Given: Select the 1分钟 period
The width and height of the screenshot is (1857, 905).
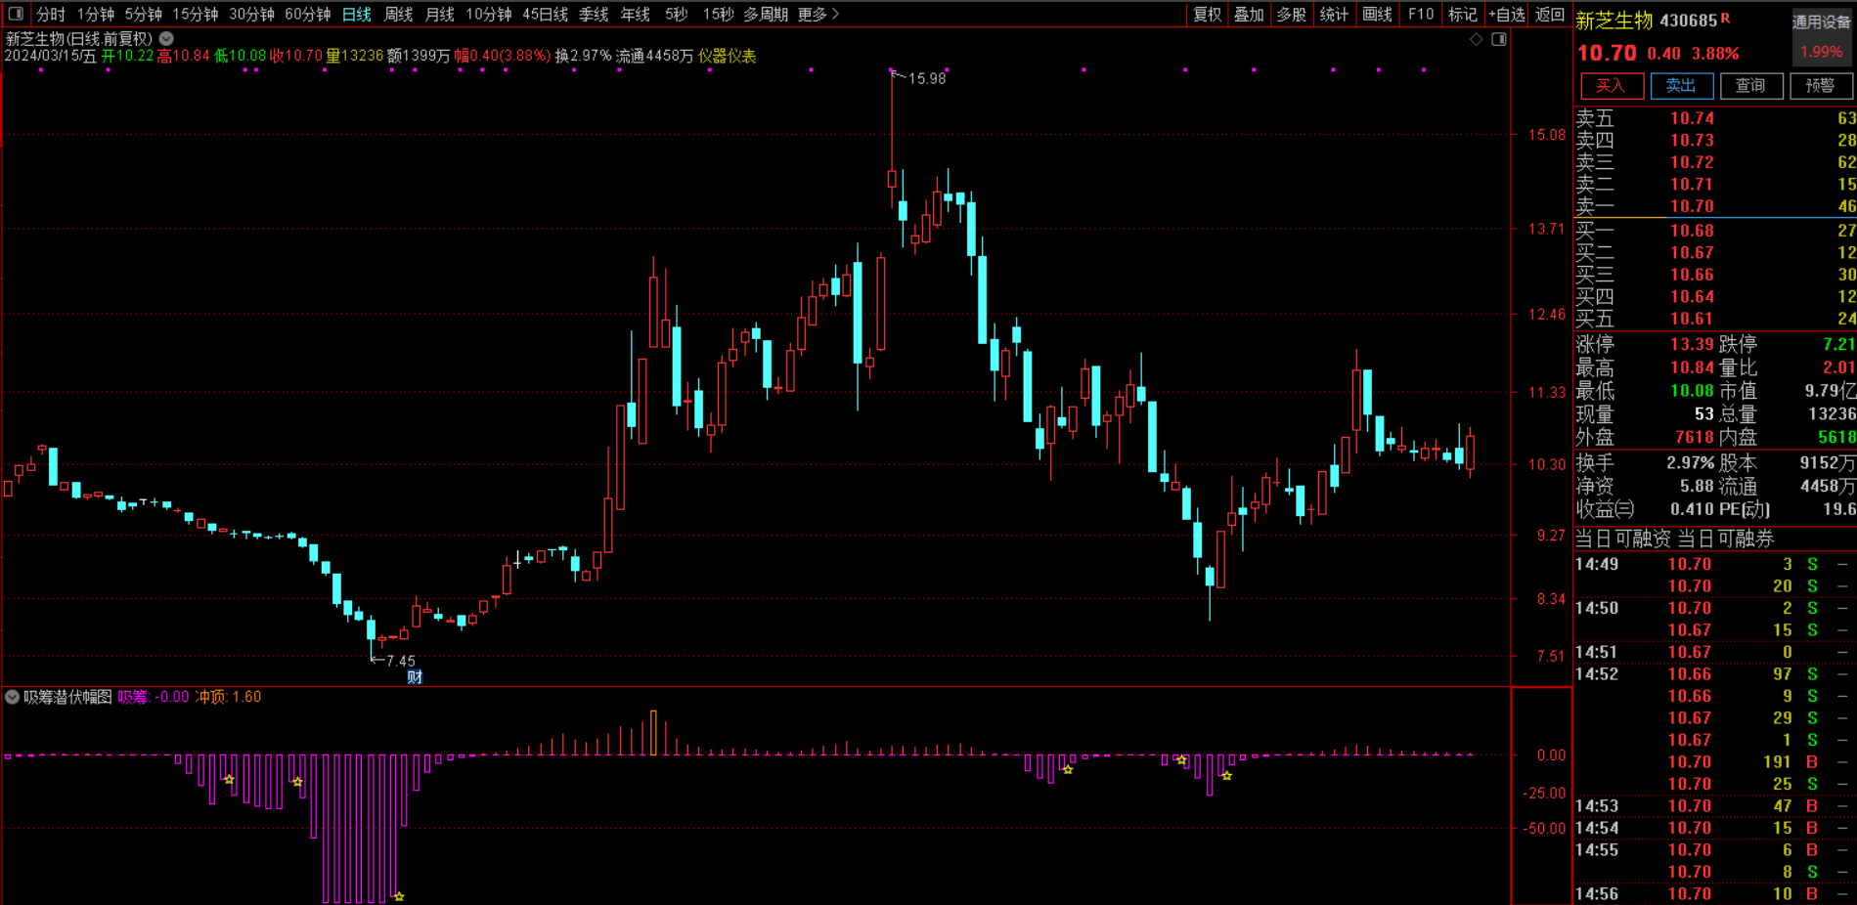Looking at the screenshot, I should [96, 14].
